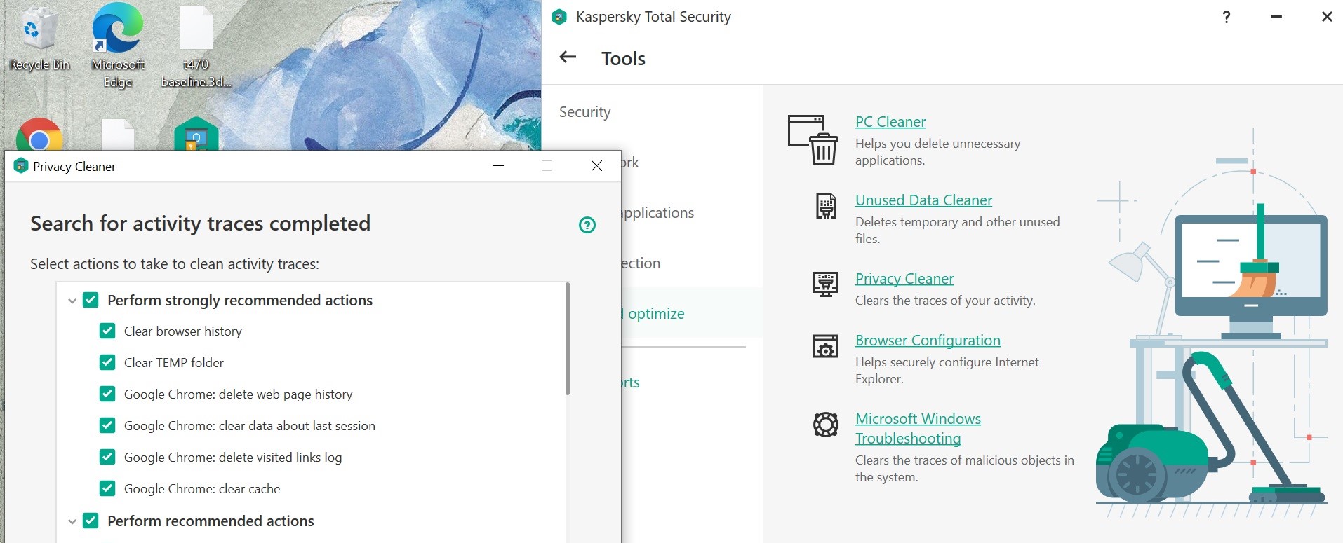Uncheck Clear browser history
This screenshot has width=1343, height=543.
click(x=107, y=331)
